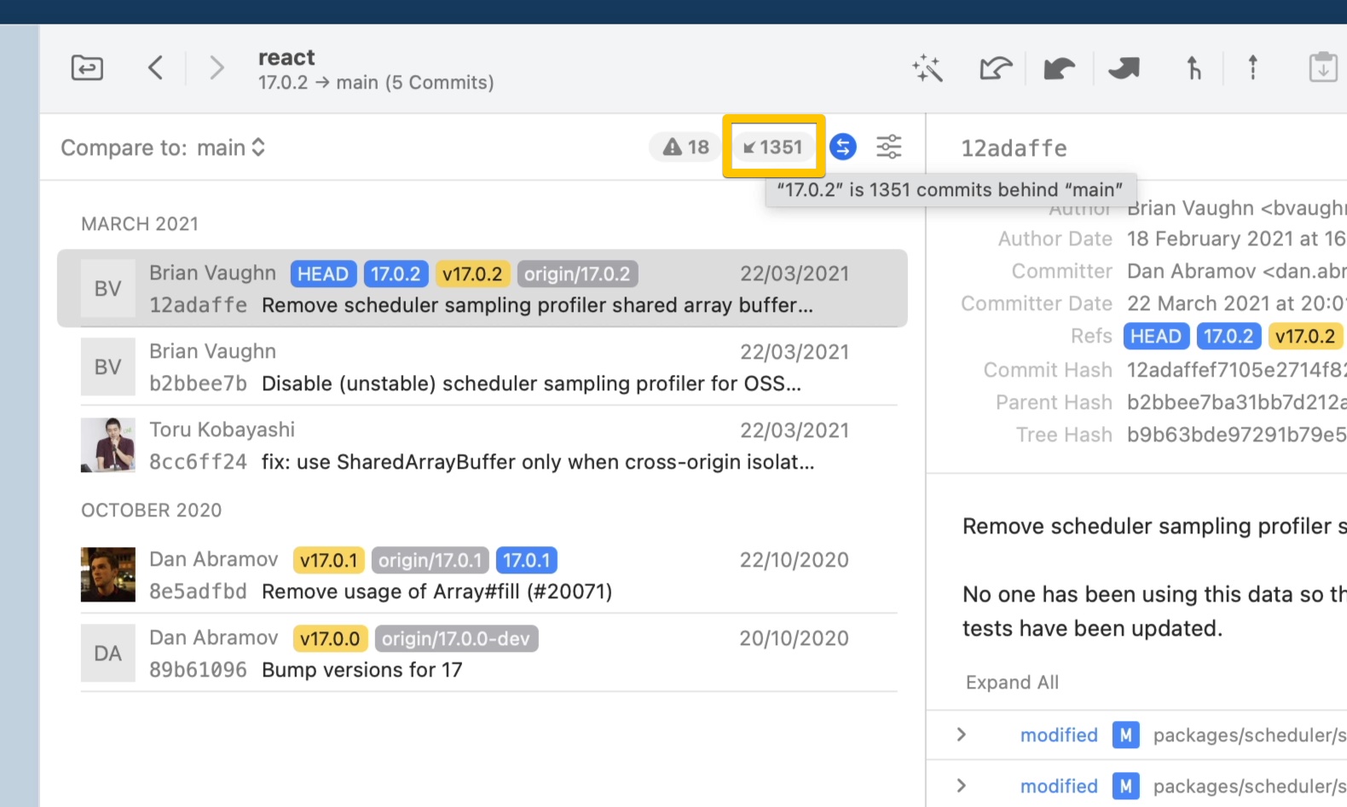Click the upward push arrow icon
This screenshot has width=1347, height=807.
pos(1252,67)
